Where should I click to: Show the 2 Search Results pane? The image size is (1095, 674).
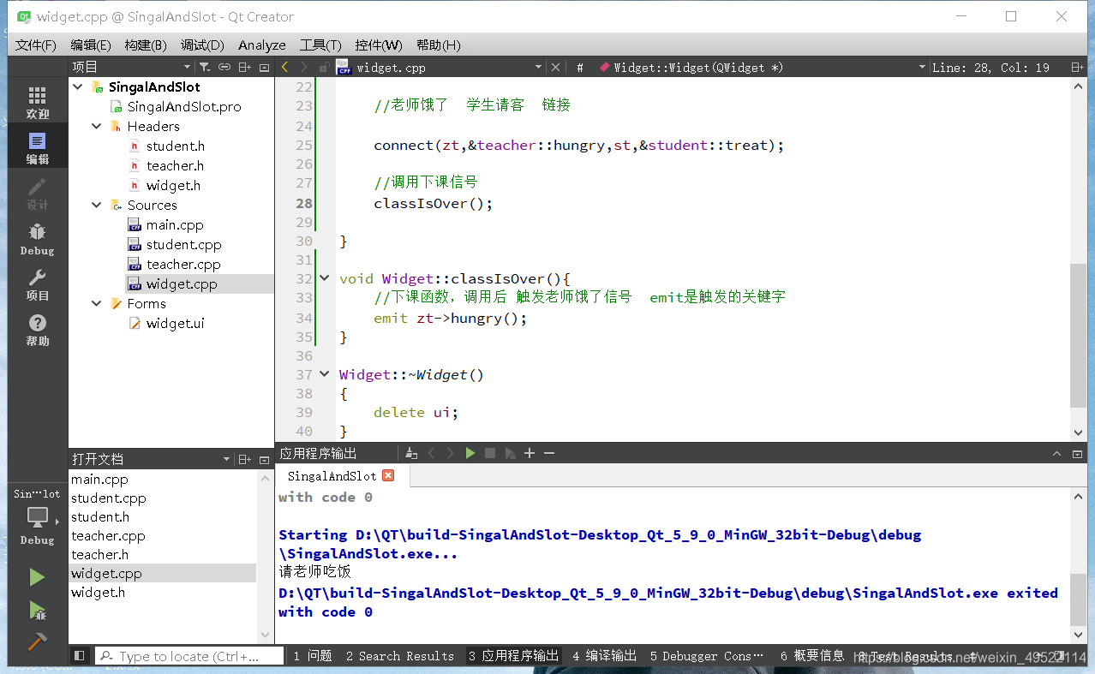point(400,656)
